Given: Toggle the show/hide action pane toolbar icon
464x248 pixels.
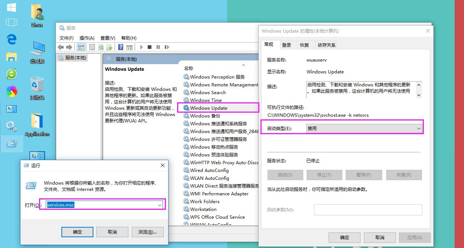Looking at the screenshot, I should (129, 47).
